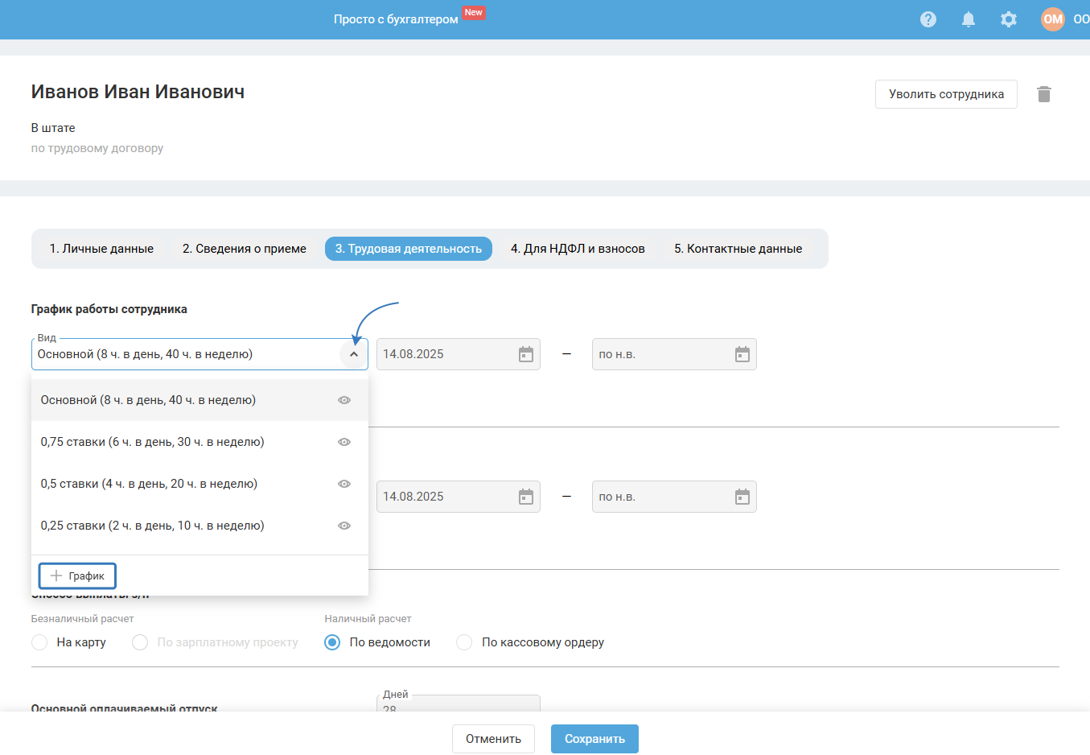Click first 14.08.2025 start date field
This screenshot has height=755, width=1090.
pyautogui.click(x=459, y=354)
